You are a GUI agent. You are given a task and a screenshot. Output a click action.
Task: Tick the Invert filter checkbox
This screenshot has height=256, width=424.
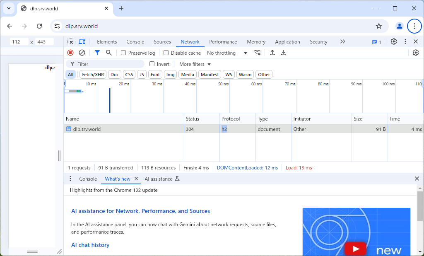(x=152, y=64)
